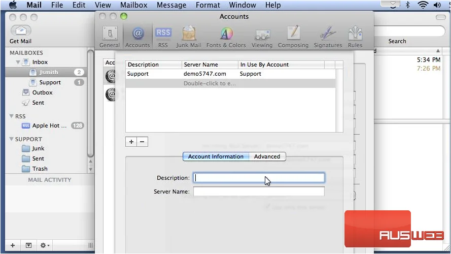Click the Search field in Mail window
The image size is (451, 254).
tap(409, 30)
